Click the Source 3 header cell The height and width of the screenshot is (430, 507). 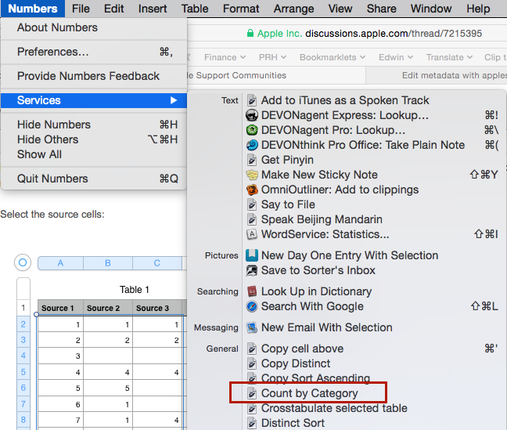(x=157, y=308)
